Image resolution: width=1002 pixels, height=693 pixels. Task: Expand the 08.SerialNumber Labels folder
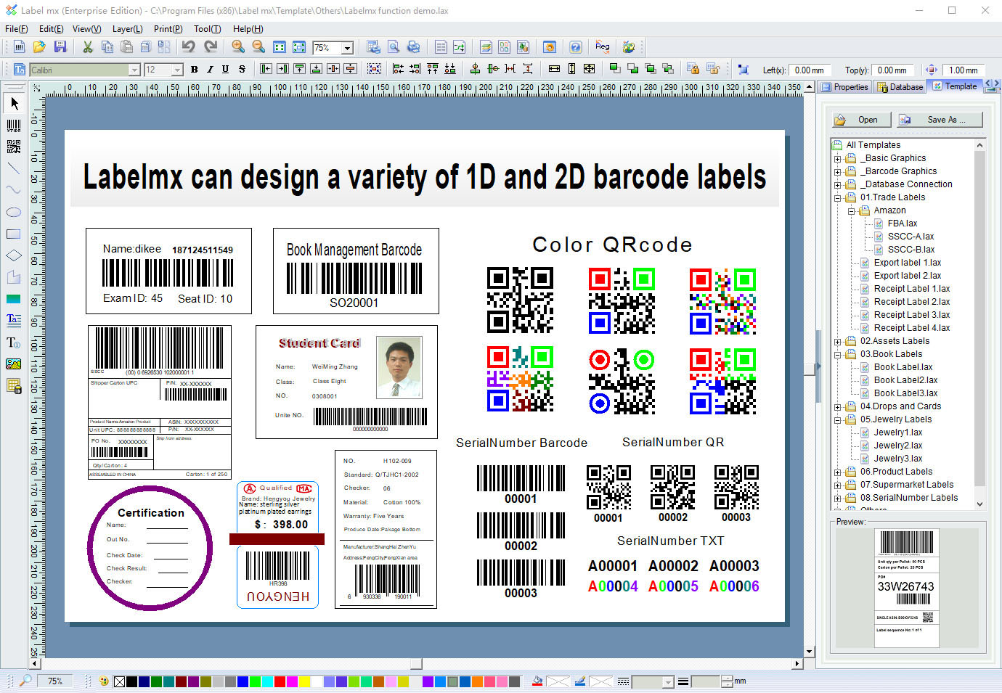[837, 498]
